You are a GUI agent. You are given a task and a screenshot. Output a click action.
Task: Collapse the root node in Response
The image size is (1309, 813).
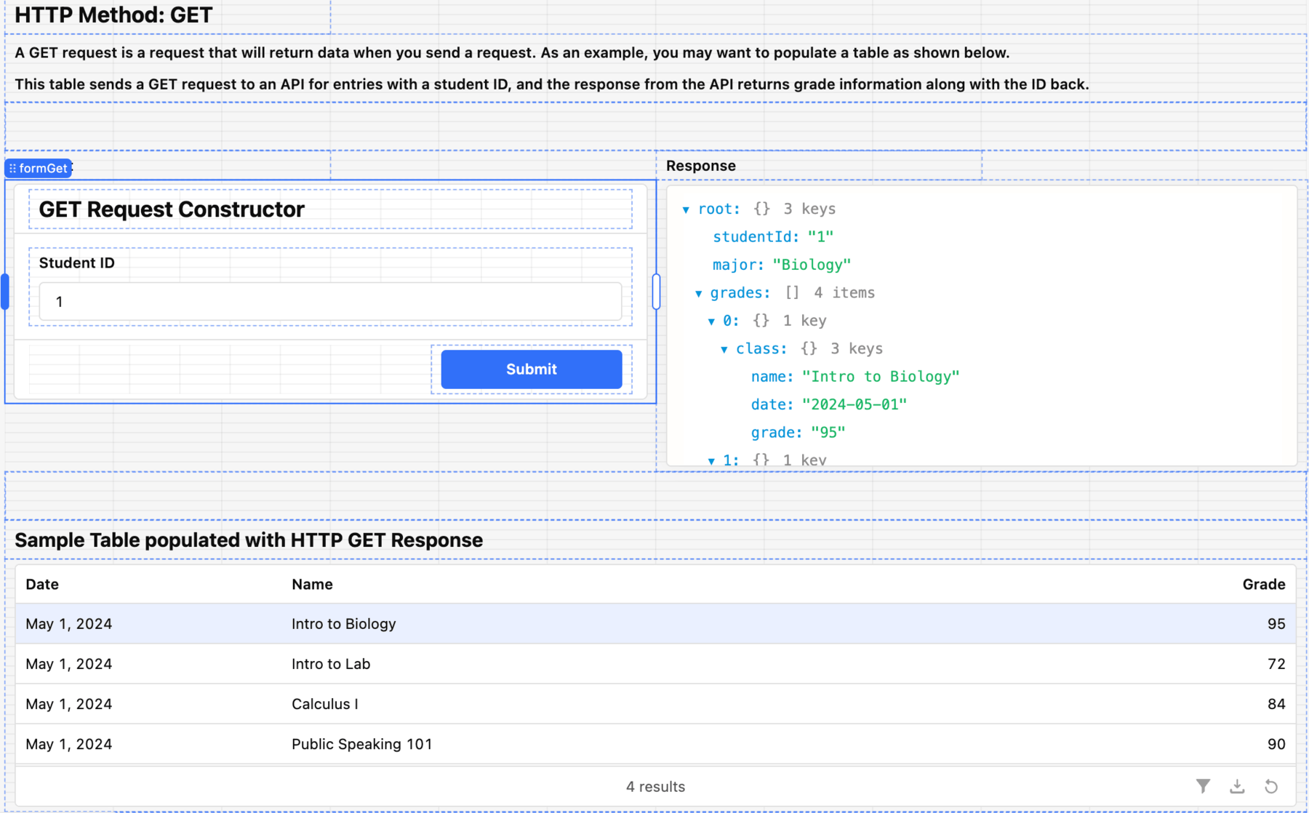[x=686, y=209]
